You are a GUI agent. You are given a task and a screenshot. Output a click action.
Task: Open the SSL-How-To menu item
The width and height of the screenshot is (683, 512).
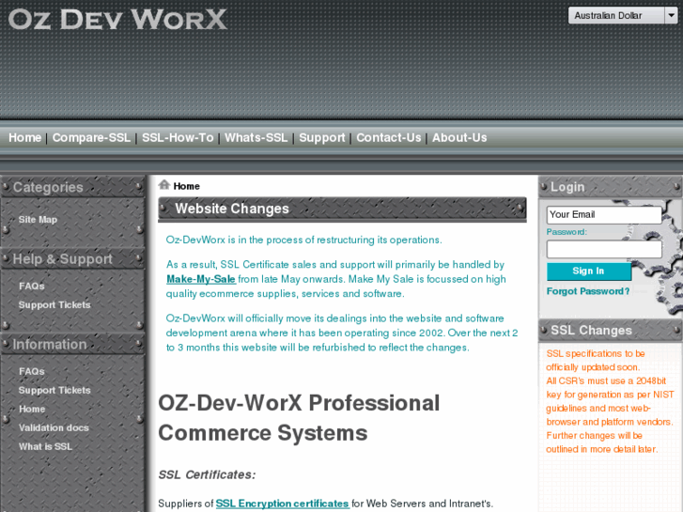[178, 138]
